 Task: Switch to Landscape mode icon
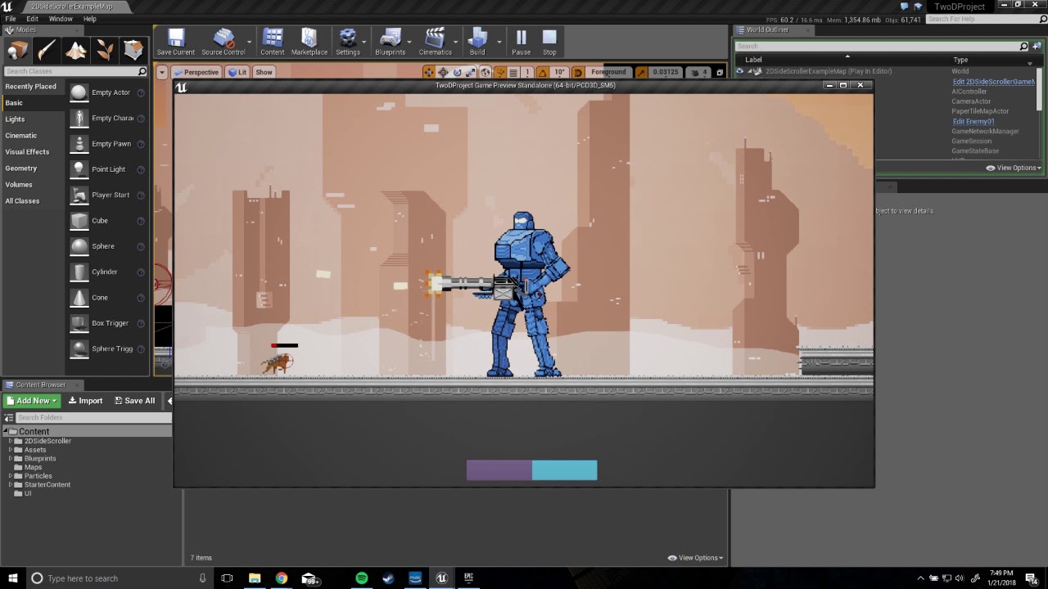(x=76, y=51)
